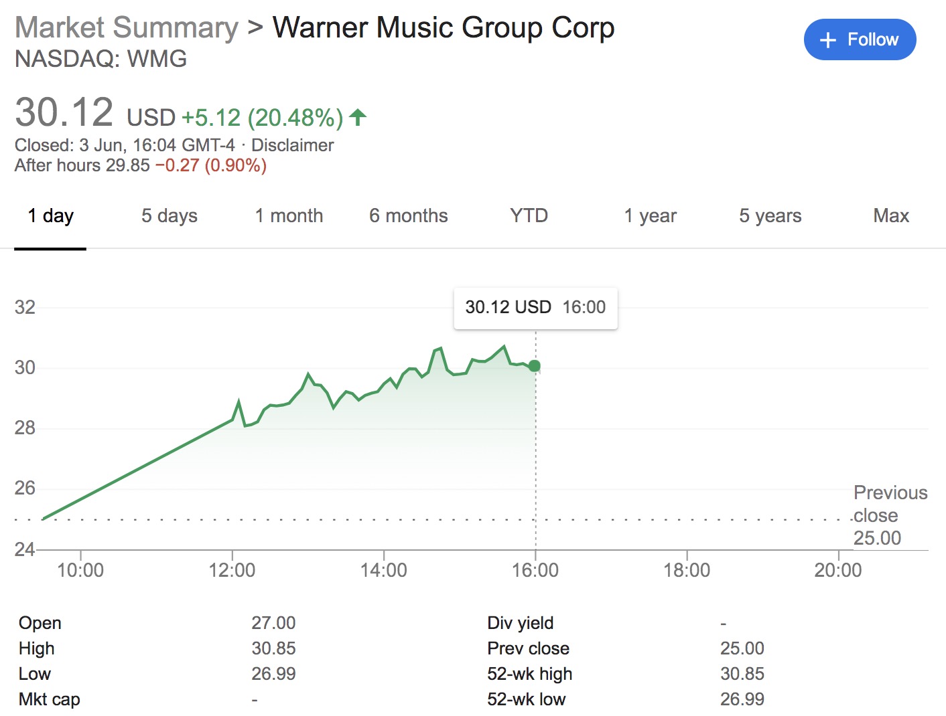Viewport: 946px width, 716px height.
Task: Show the 1 year chart range
Action: coord(649,215)
